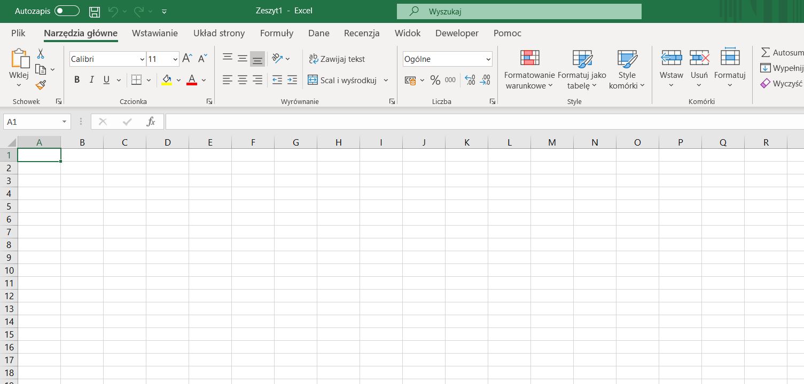
Task: Open Formatowanie warunkowe menu
Action: point(529,70)
